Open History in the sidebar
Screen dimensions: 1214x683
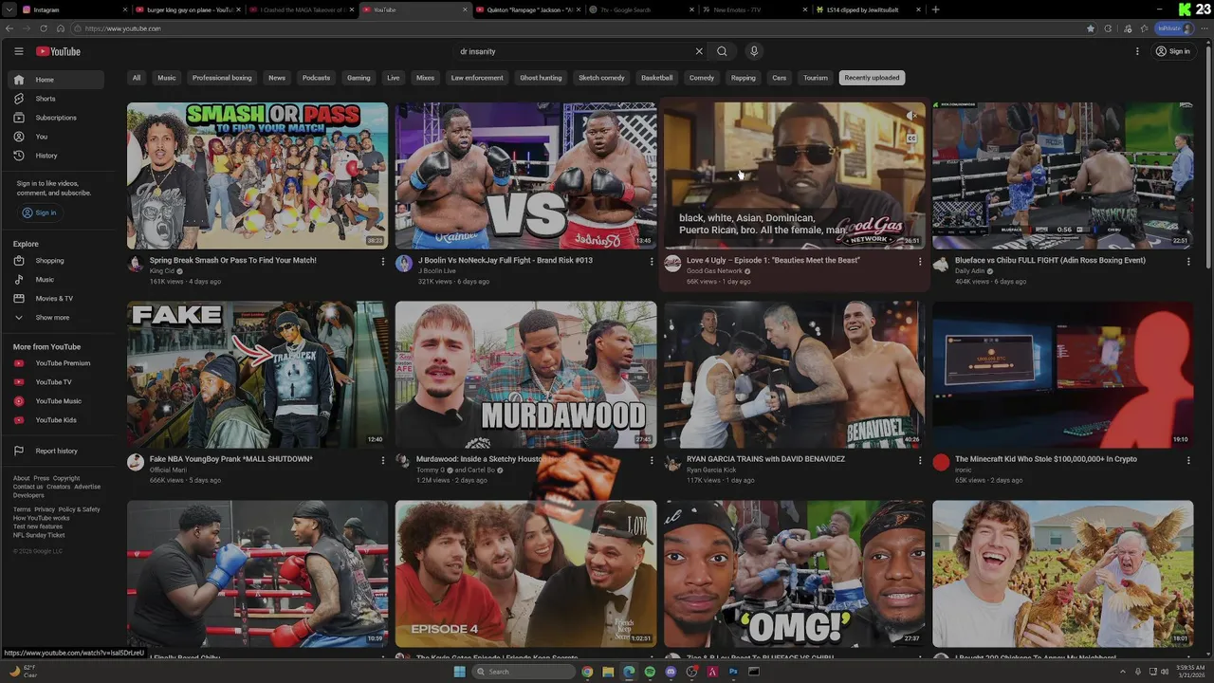pyautogui.click(x=57, y=156)
